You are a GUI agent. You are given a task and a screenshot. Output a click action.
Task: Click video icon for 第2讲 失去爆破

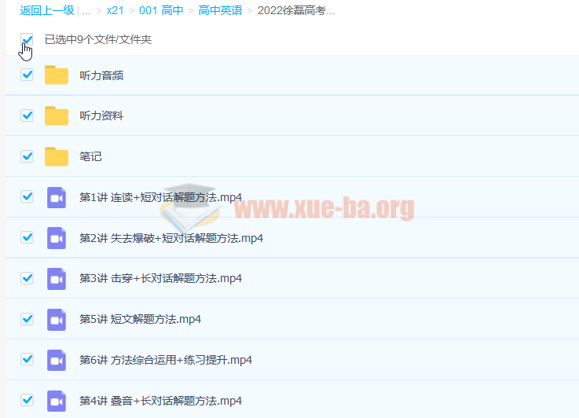point(57,238)
